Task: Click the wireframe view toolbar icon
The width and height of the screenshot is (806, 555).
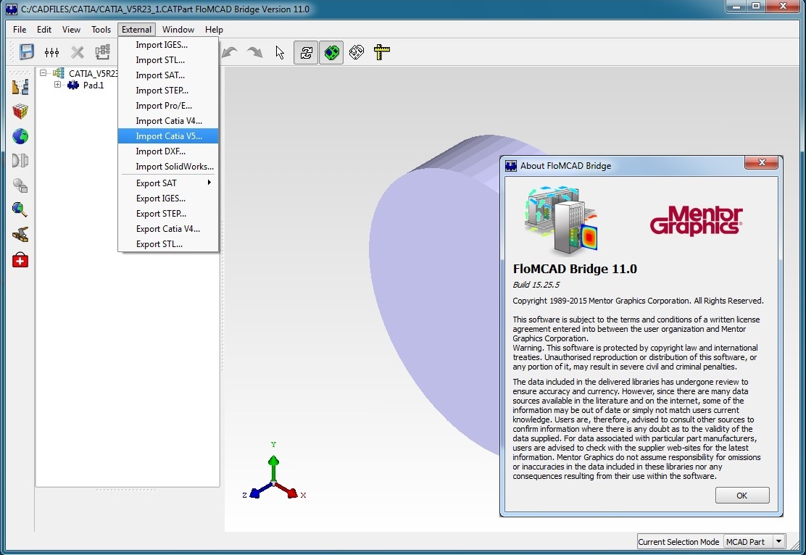Action: click(x=356, y=52)
